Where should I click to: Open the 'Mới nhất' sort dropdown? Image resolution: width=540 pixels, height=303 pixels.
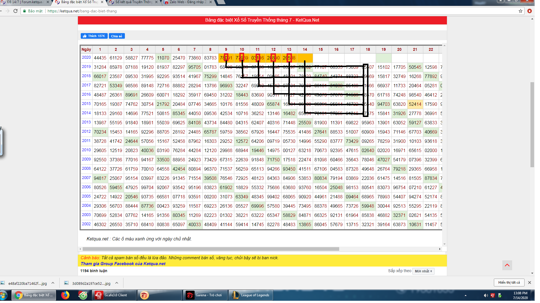pos(423,271)
